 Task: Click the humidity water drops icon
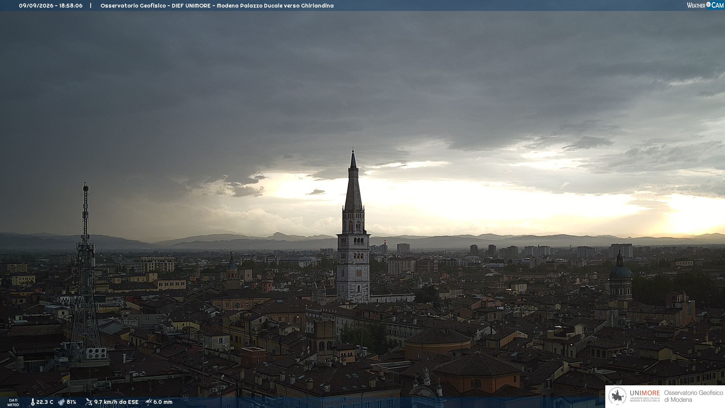coord(61,402)
